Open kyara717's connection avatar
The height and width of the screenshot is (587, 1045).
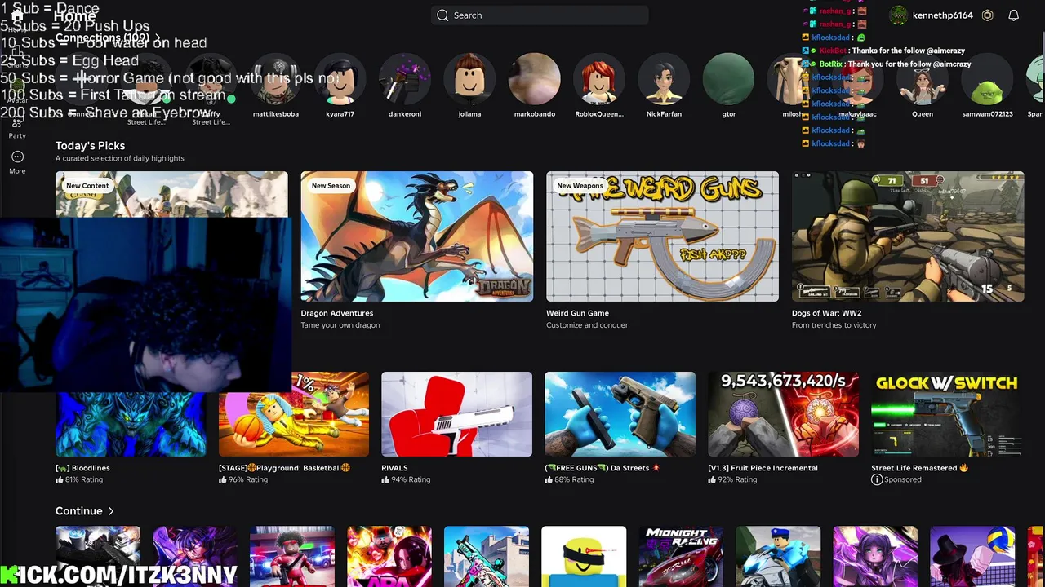(340, 80)
